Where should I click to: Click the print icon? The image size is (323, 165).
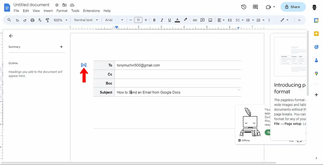[x=32, y=20]
